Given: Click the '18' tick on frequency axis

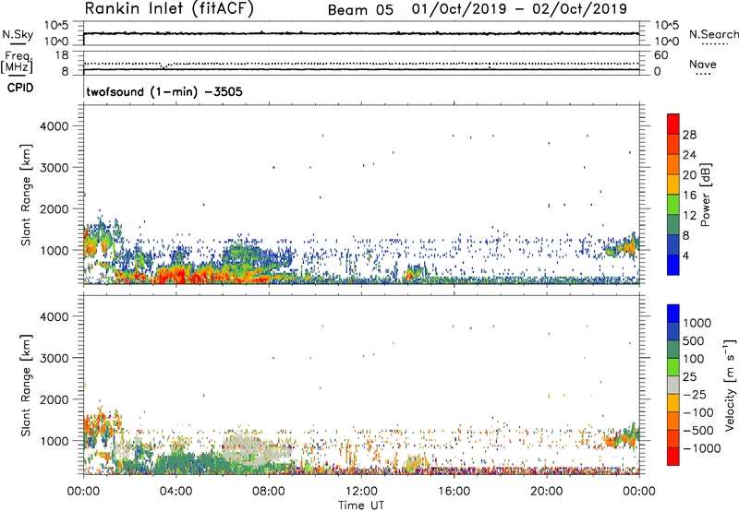Looking at the screenshot, I should click(62, 55).
